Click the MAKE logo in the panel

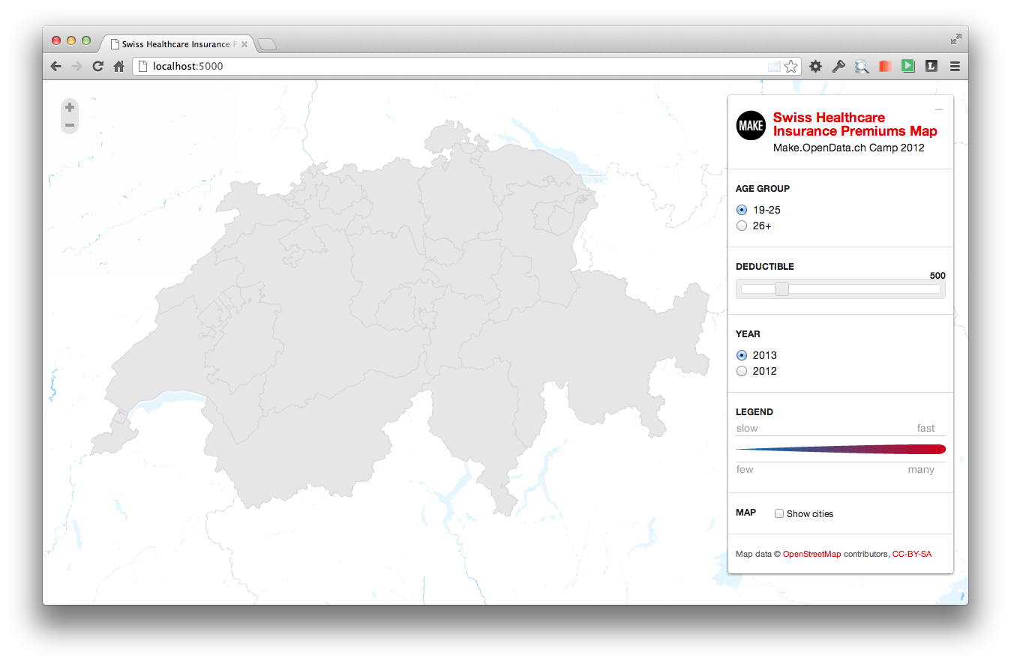point(751,126)
